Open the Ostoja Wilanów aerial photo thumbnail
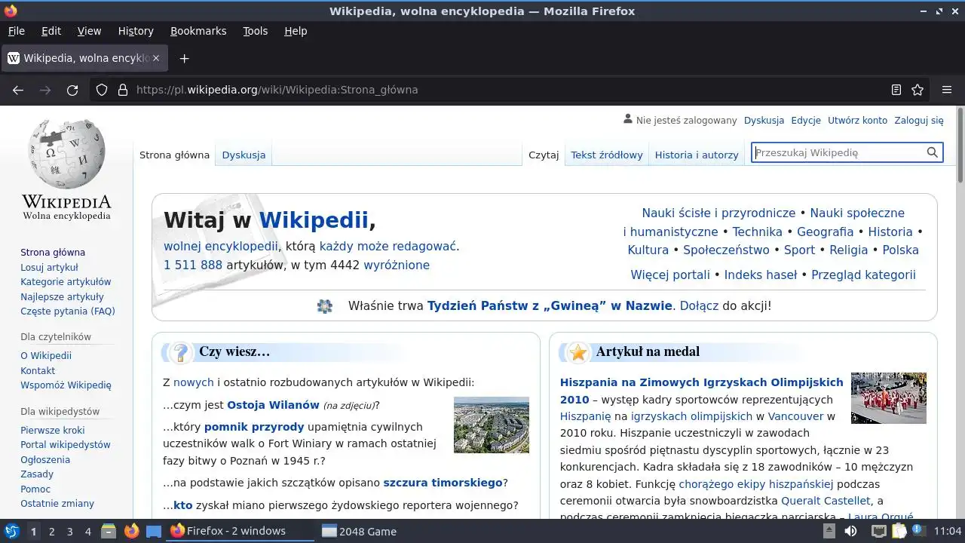Screen dimensions: 965x543 (x=492, y=425)
